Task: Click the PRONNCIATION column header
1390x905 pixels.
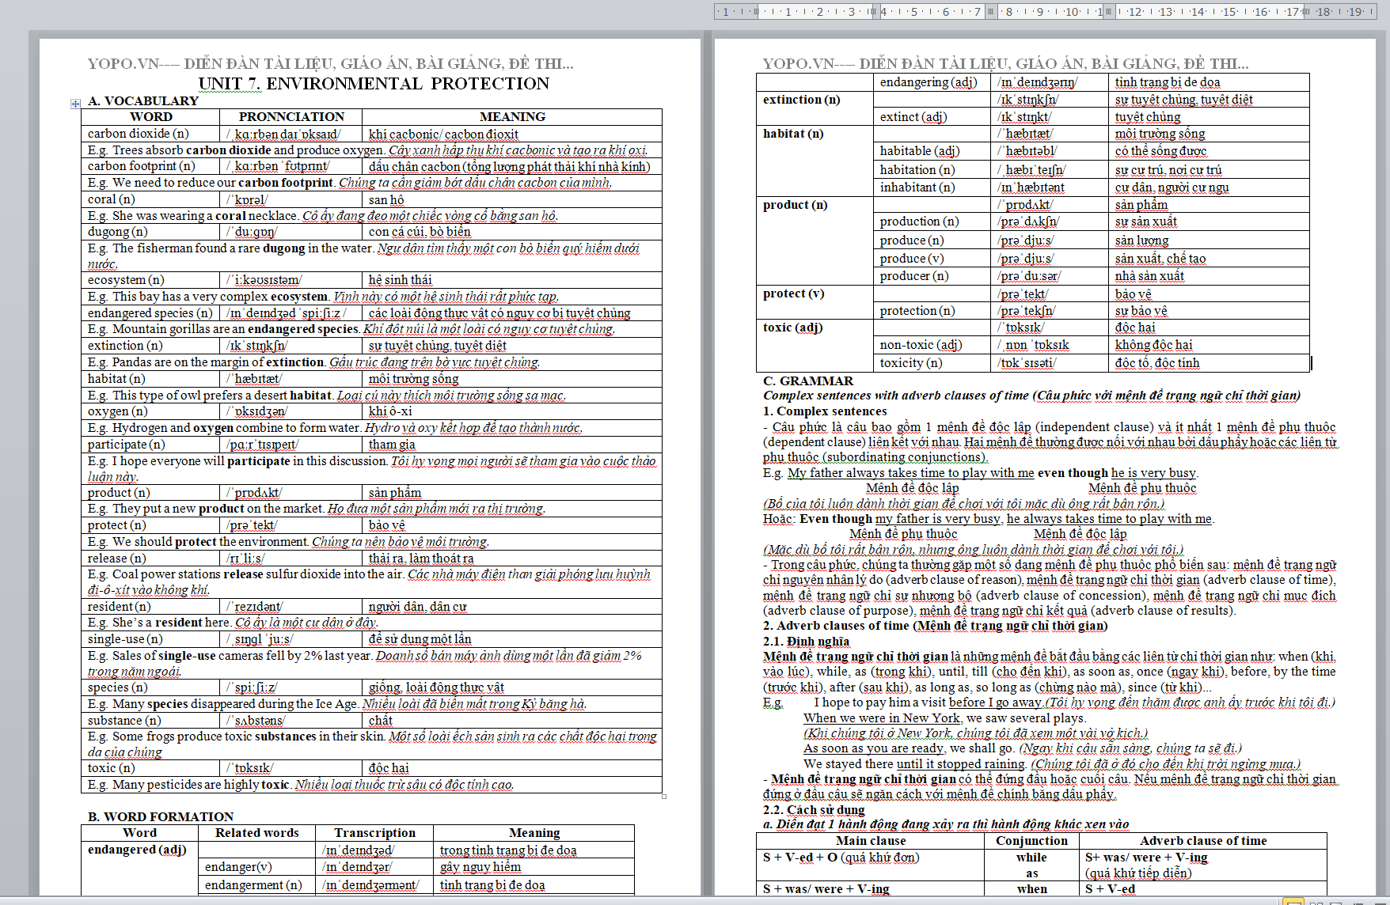Action: (x=291, y=117)
